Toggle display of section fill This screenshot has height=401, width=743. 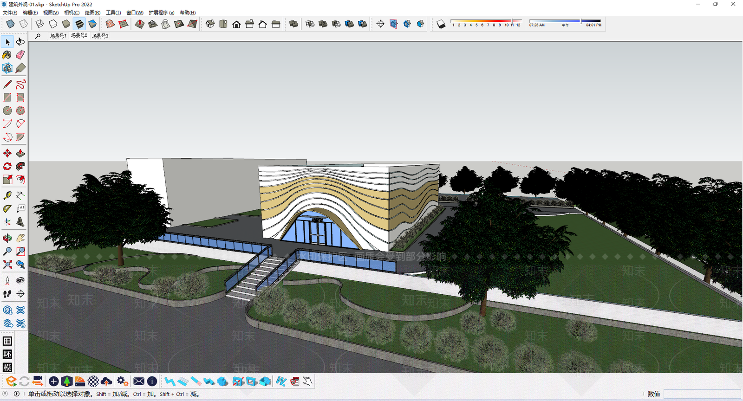click(420, 24)
